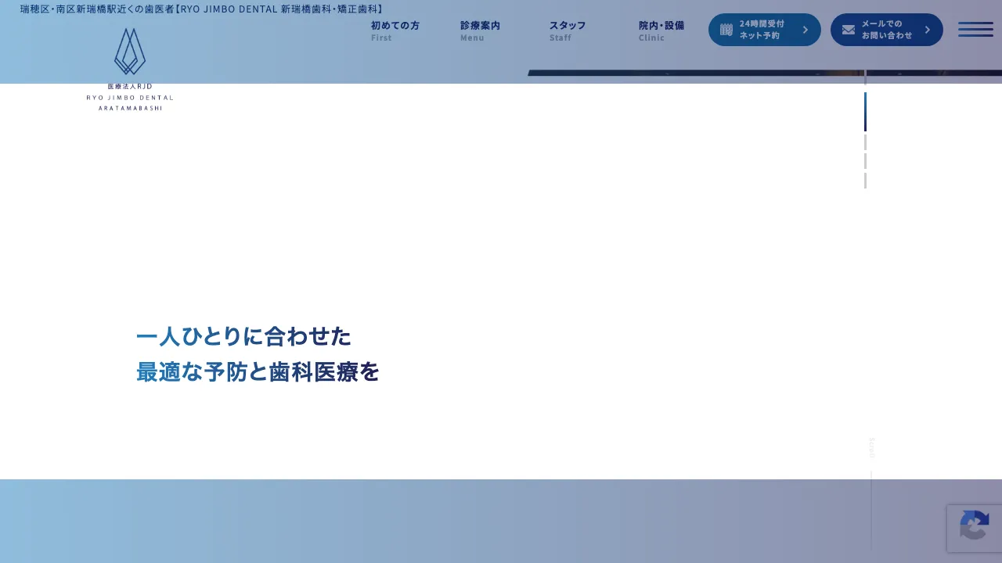The height and width of the screenshot is (563, 1002).
Task: Click the chevron arrow on the ネット予約 button
Action: click(x=806, y=30)
